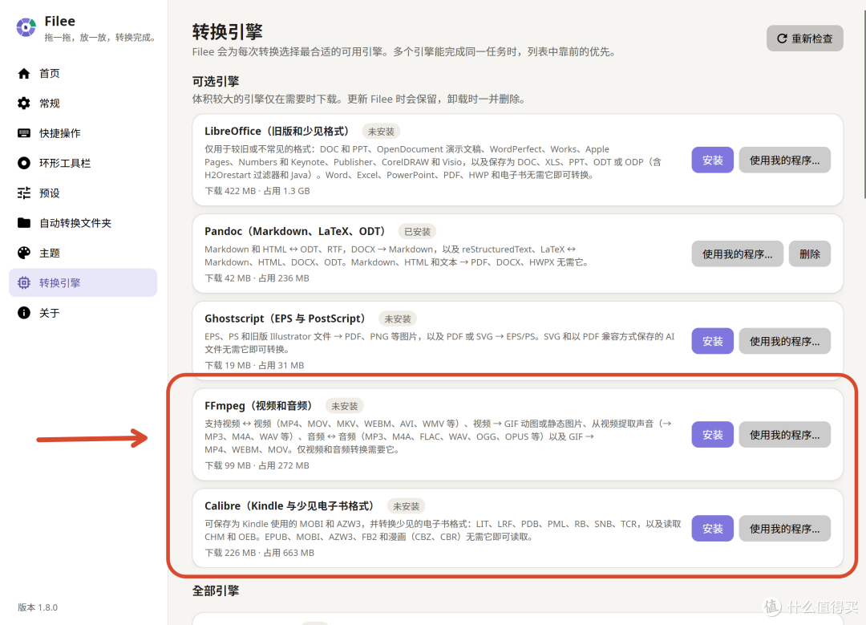This screenshot has height=625, width=866.
Task: Click 使用我的程序 for Ghostscript
Action: click(x=784, y=342)
